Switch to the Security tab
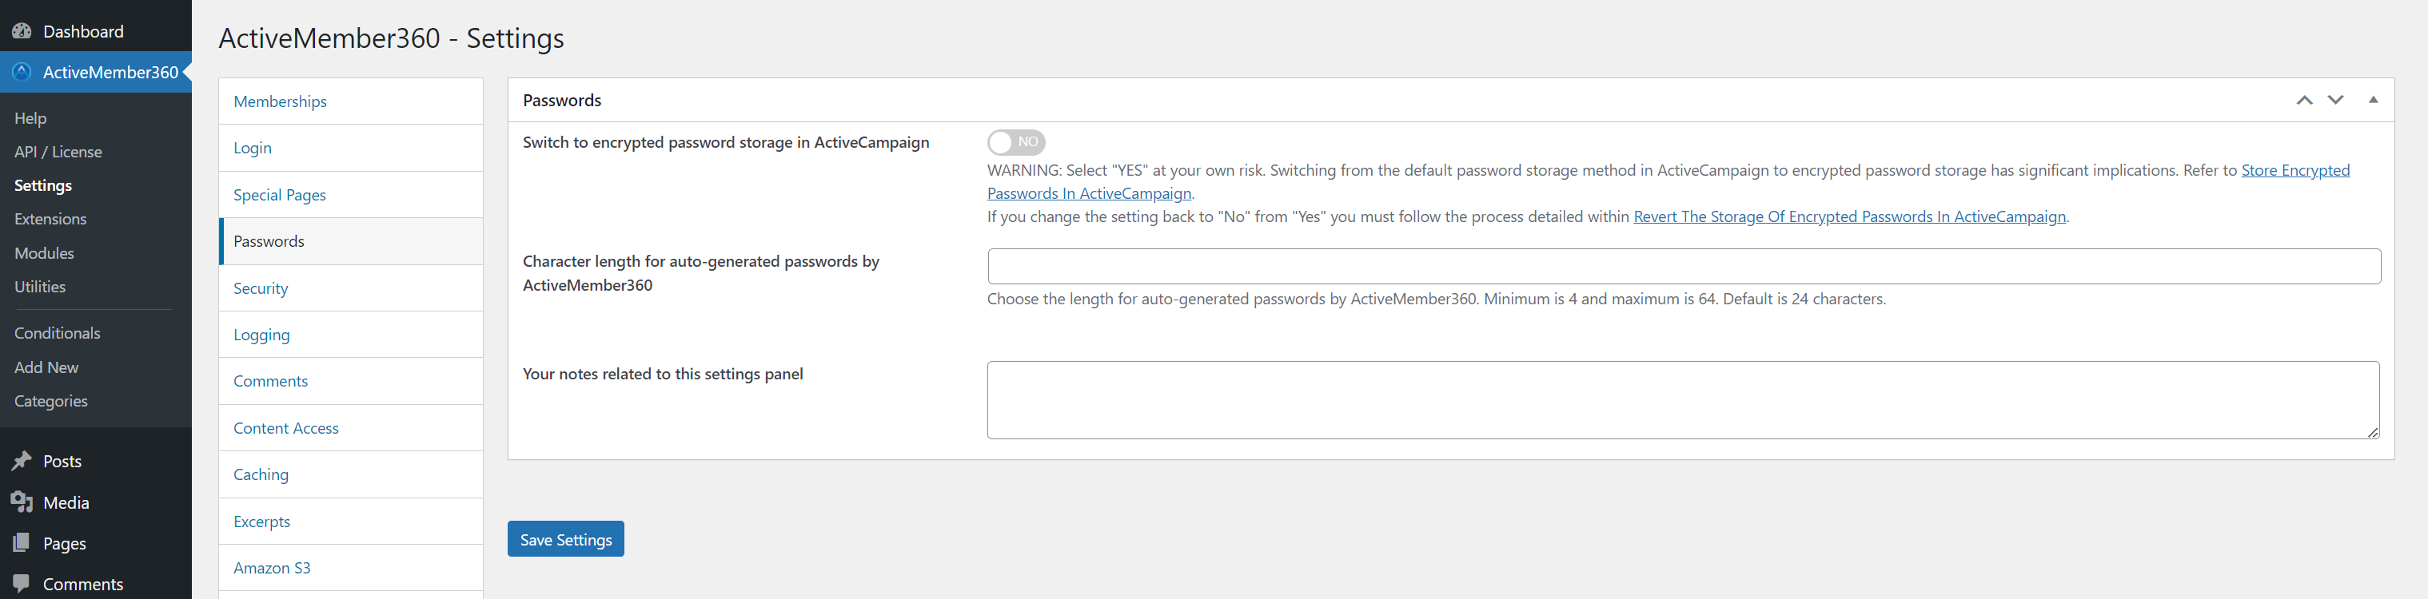The height and width of the screenshot is (599, 2428). point(260,288)
